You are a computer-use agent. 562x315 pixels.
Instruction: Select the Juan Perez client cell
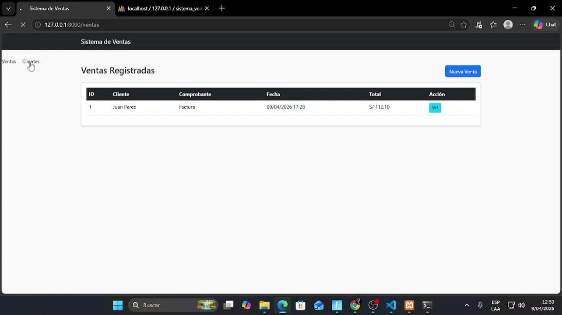[x=124, y=107]
